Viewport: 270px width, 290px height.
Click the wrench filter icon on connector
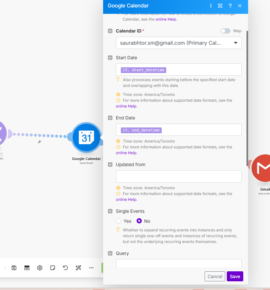(x=39, y=142)
